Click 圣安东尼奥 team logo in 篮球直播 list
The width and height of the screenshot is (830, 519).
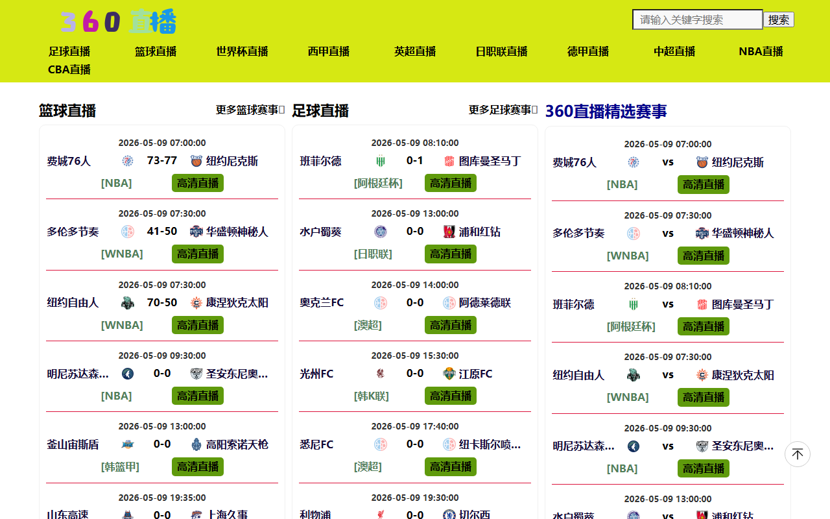point(196,374)
